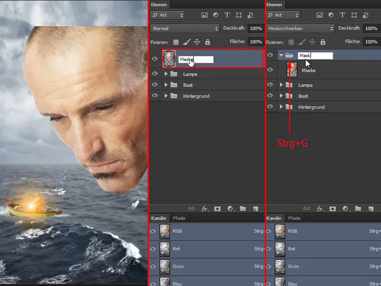Hide the Mask group in right panel

(270, 55)
